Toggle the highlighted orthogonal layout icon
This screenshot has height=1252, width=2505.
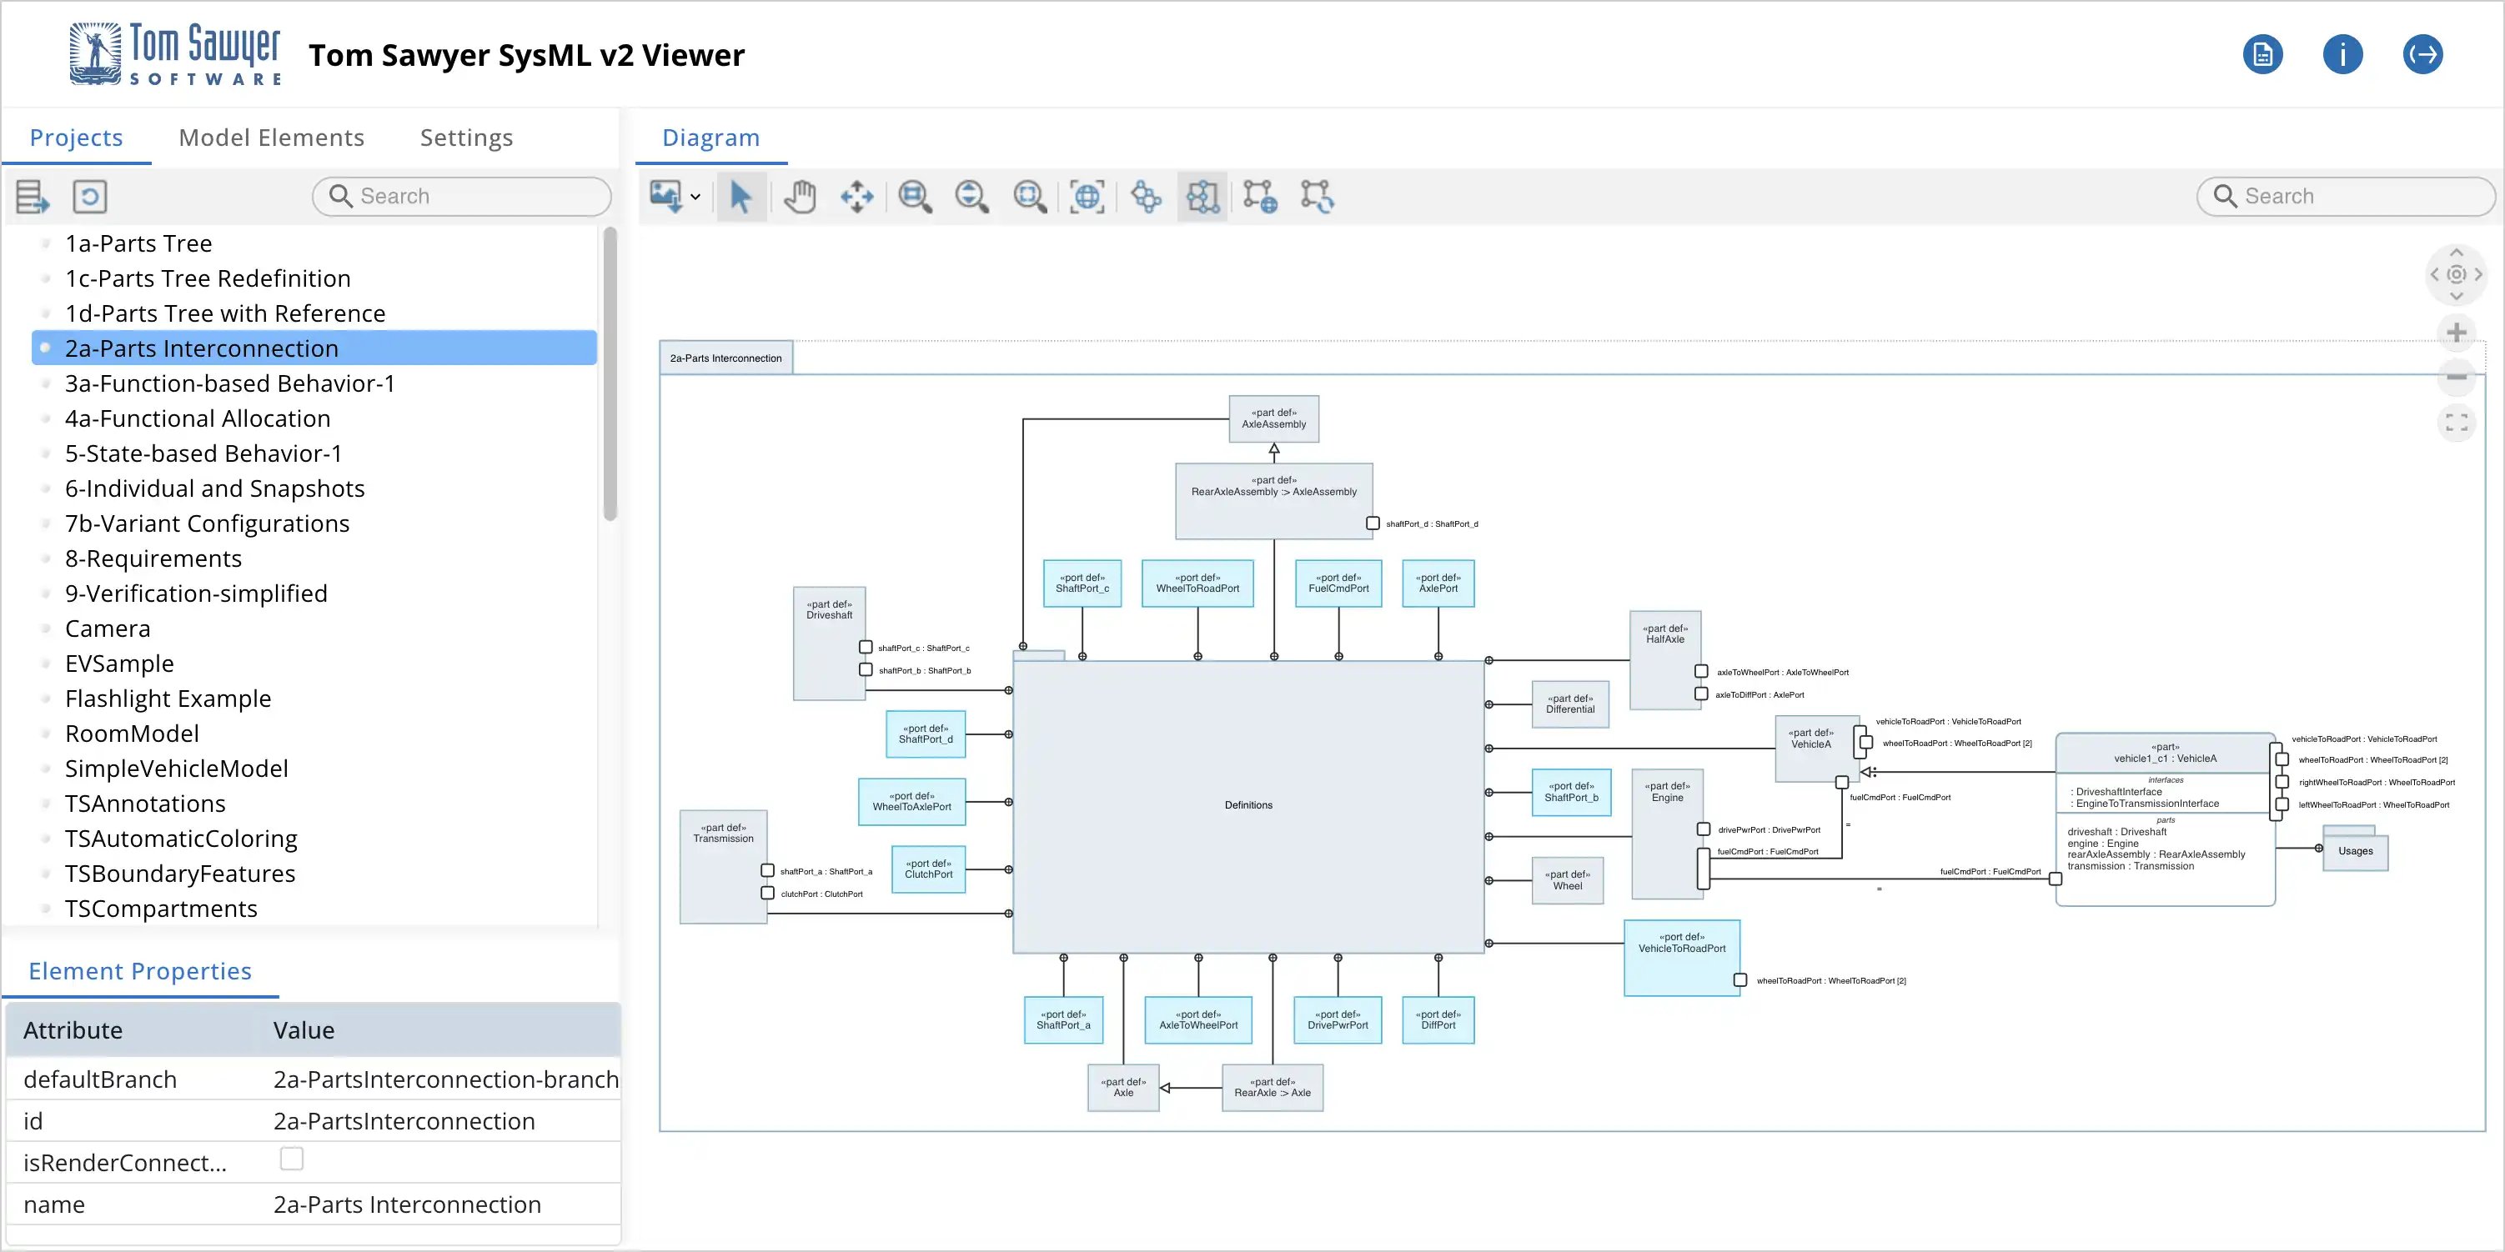1203,197
